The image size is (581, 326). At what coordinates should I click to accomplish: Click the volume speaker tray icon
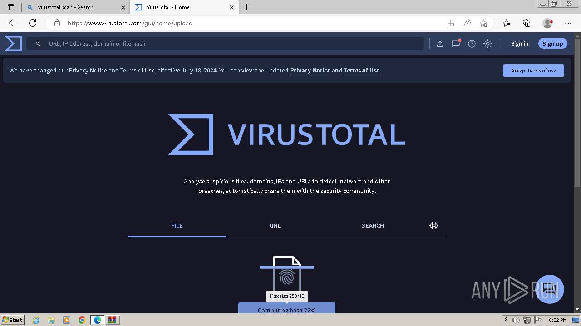(x=516, y=320)
